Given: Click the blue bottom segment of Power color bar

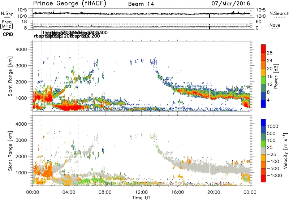Looking at the screenshot, I should (x=263, y=104).
